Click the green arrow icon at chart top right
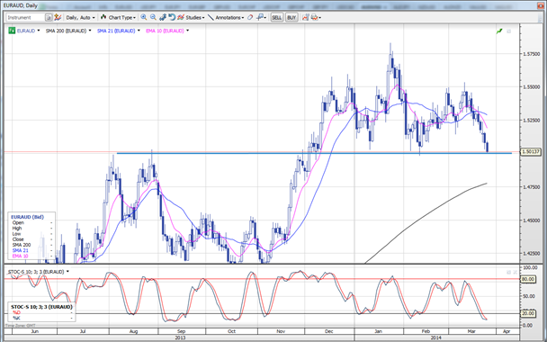 point(499,31)
